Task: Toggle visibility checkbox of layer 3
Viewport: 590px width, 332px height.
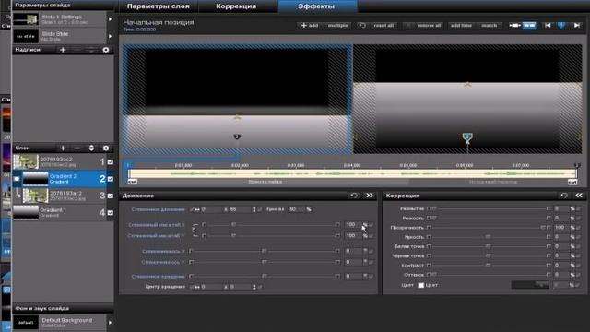Action: 111,196
